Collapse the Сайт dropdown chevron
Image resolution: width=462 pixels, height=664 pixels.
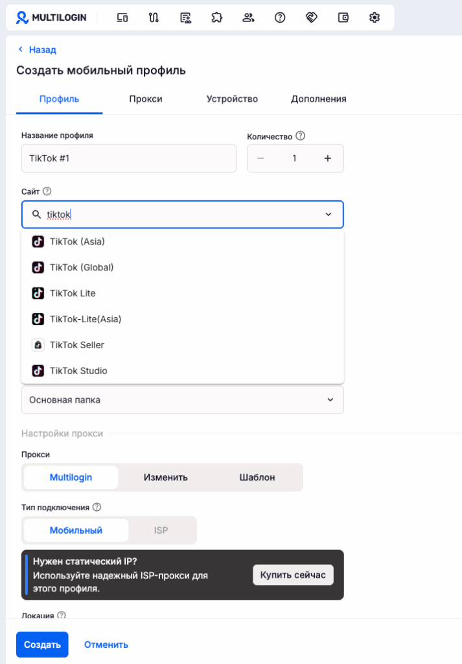click(x=329, y=214)
